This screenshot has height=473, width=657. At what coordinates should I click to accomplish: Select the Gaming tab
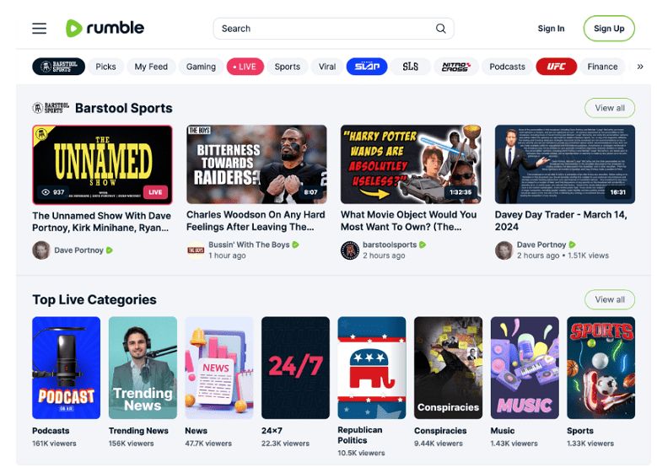201,67
